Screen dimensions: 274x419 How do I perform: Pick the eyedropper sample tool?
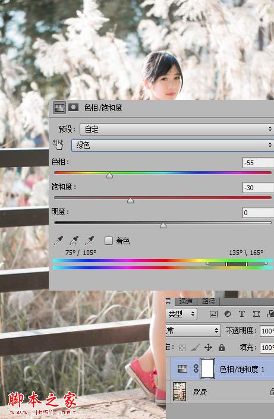tap(58, 241)
